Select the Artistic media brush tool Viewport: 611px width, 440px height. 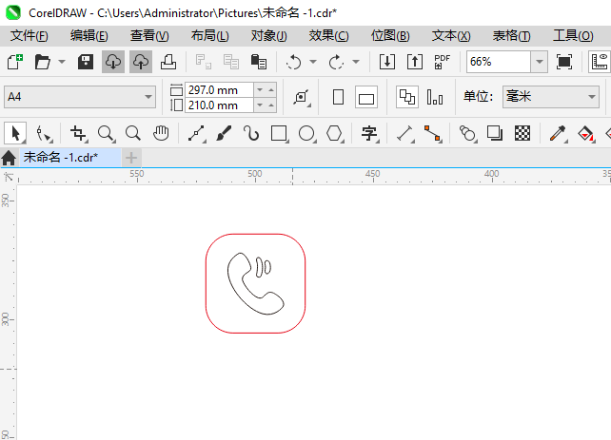point(224,133)
